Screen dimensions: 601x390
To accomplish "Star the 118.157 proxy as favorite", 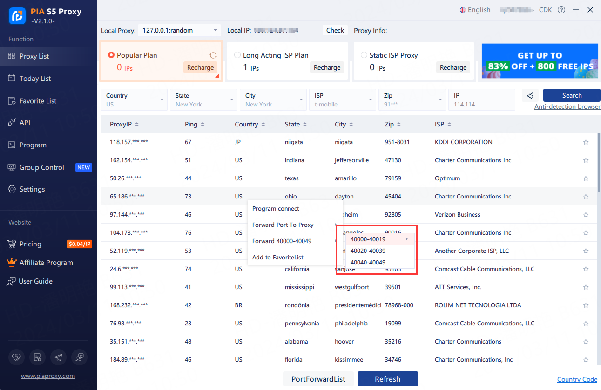I will (586, 142).
